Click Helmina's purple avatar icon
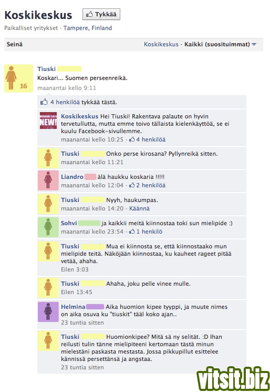Image resolution: width=270 pixels, height=392 pixels. [48, 311]
